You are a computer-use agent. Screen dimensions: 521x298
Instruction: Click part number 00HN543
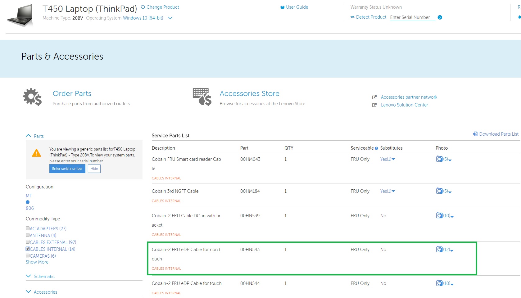pyautogui.click(x=250, y=250)
